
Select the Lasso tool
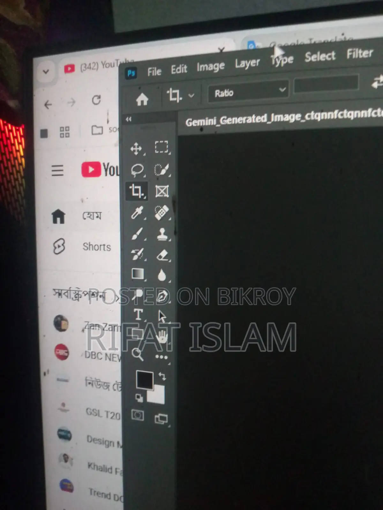click(137, 170)
